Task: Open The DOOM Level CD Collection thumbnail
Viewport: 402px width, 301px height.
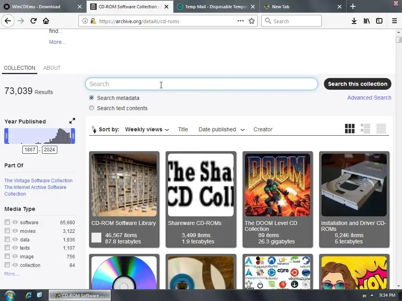Action: coord(278,185)
